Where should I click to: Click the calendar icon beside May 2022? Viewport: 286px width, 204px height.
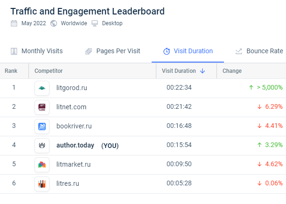click(14, 23)
